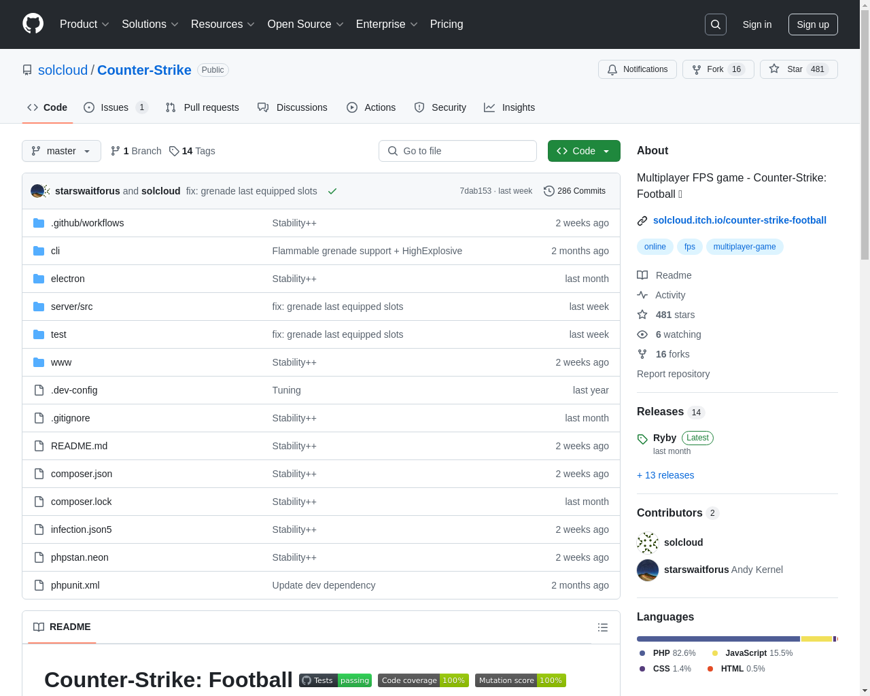Click the pulse icon beside Activity
870x696 pixels.
(642, 295)
